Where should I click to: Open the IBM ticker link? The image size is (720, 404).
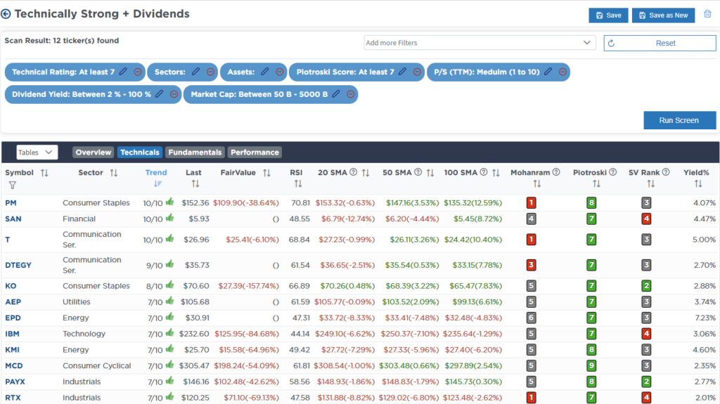(13, 334)
